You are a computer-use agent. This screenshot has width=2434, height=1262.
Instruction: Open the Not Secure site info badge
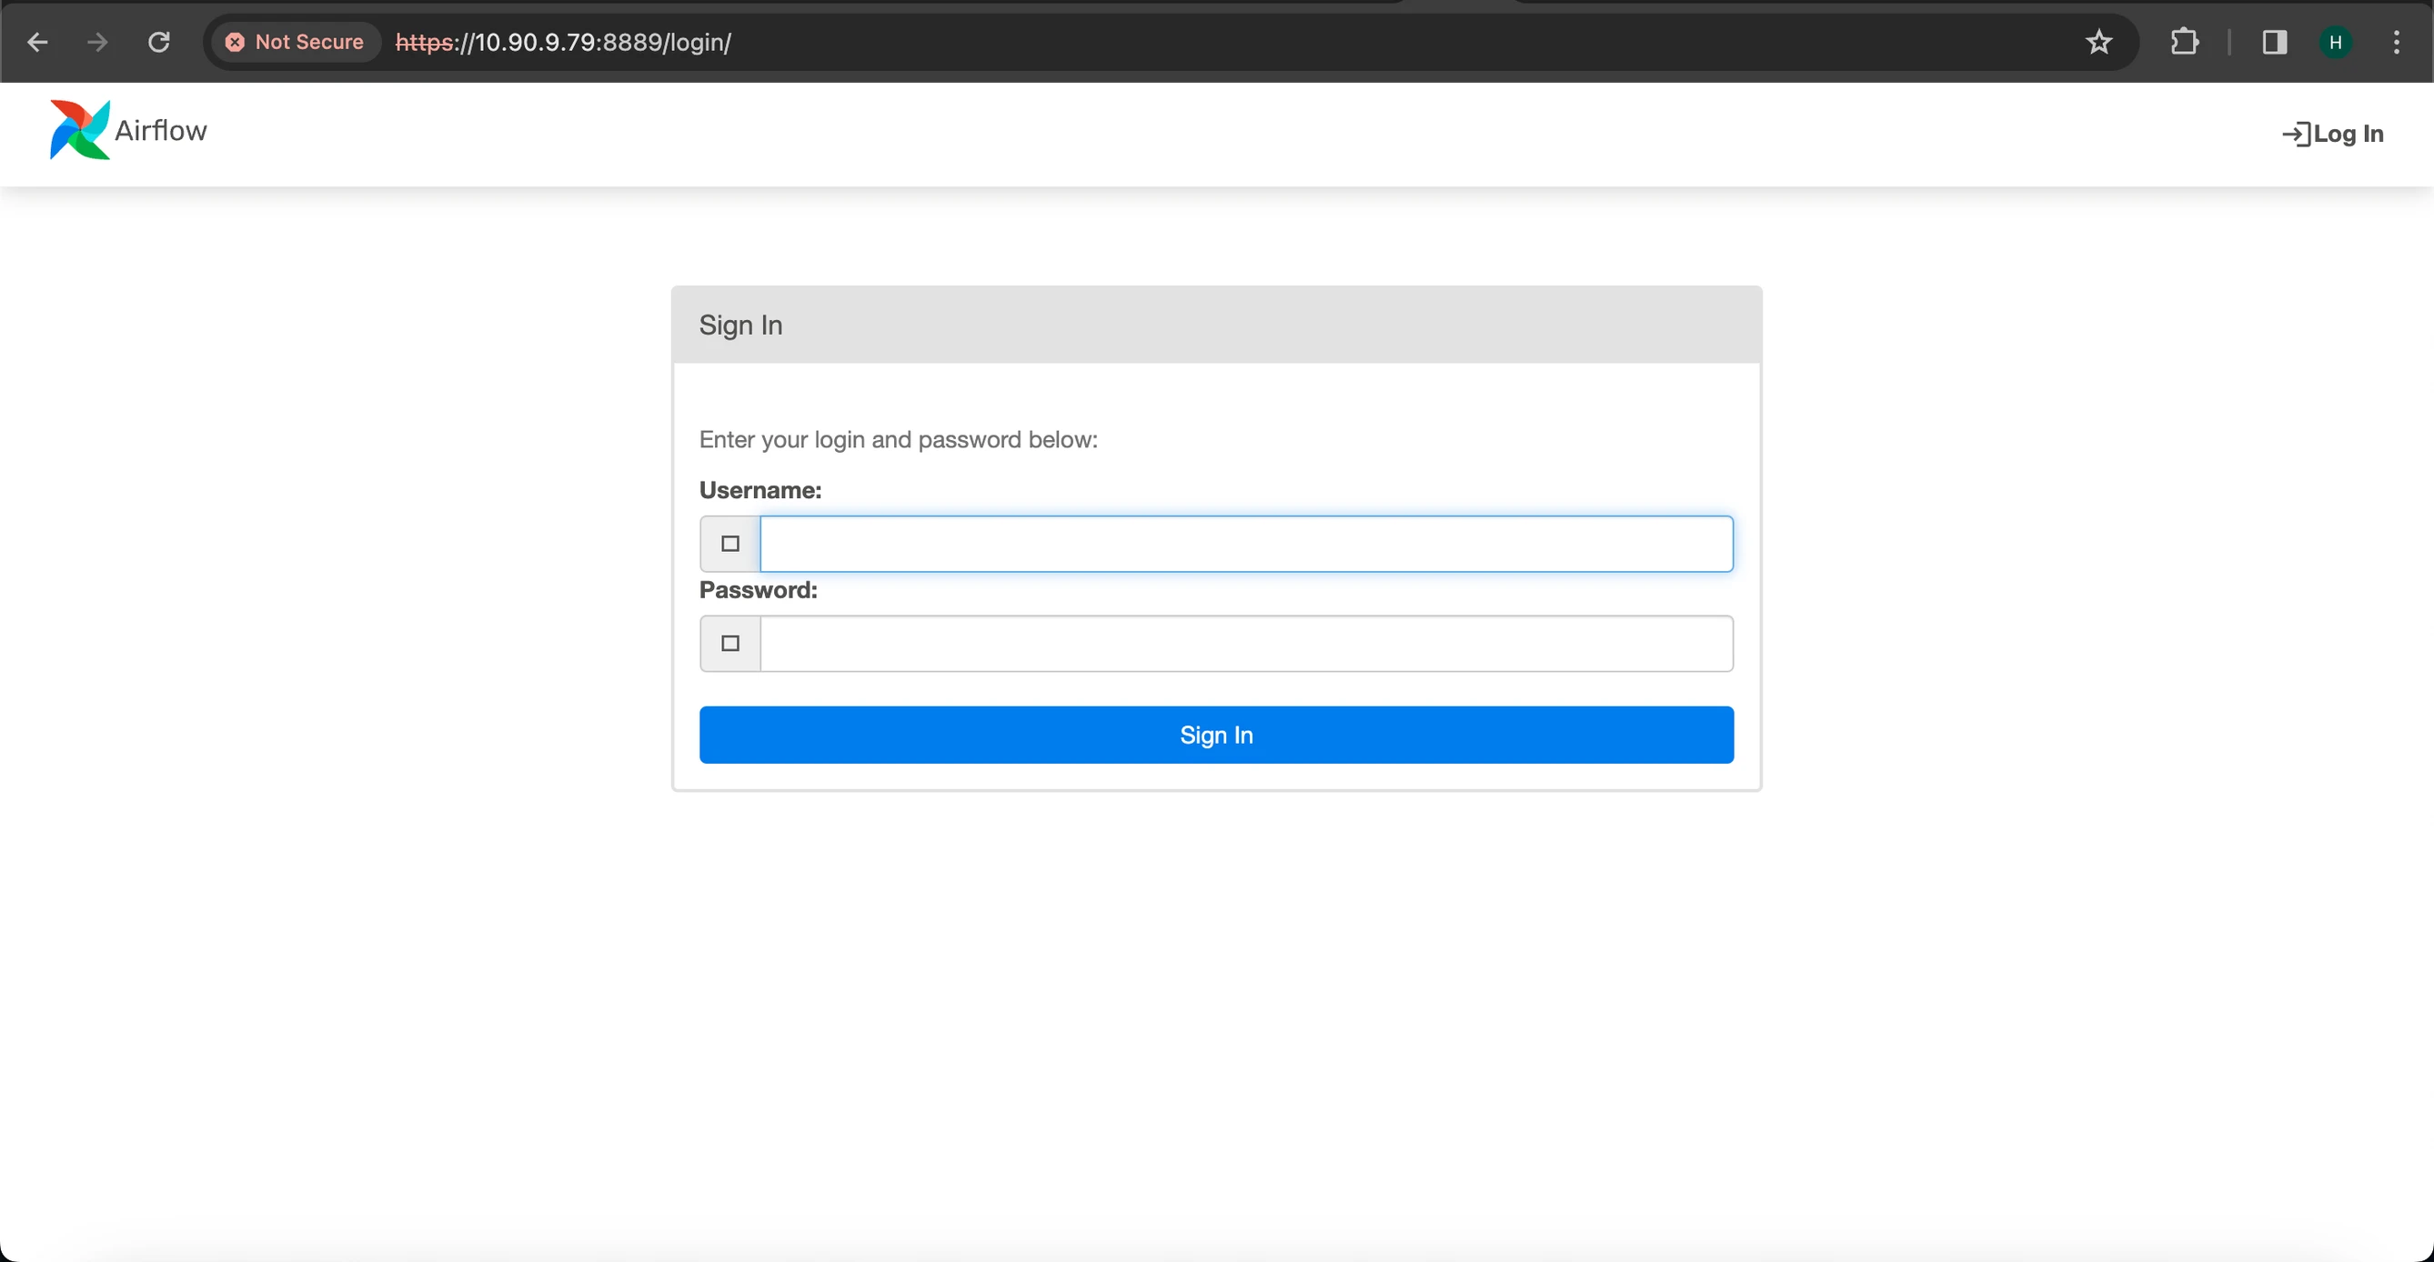pos(295,42)
